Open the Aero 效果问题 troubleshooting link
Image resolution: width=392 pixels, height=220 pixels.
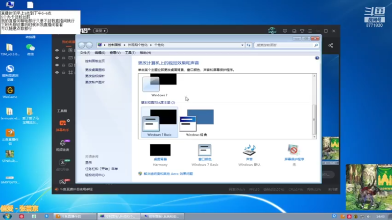[x=168, y=174]
